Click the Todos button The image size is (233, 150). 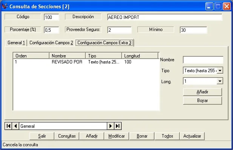pos(167,136)
